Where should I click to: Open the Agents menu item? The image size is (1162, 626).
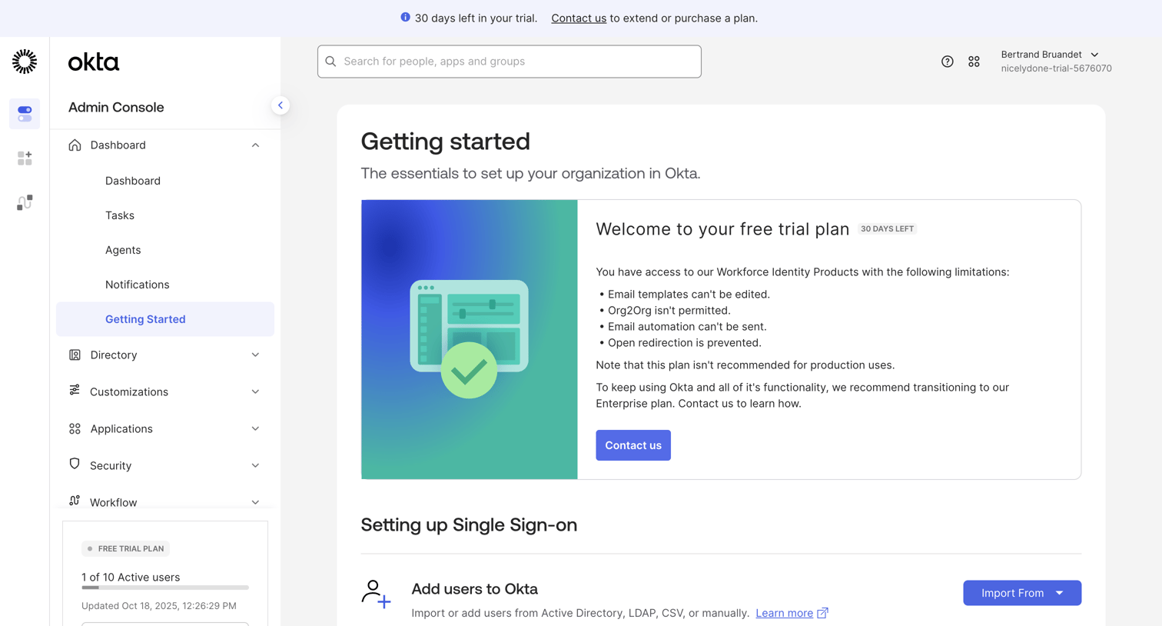click(x=123, y=250)
